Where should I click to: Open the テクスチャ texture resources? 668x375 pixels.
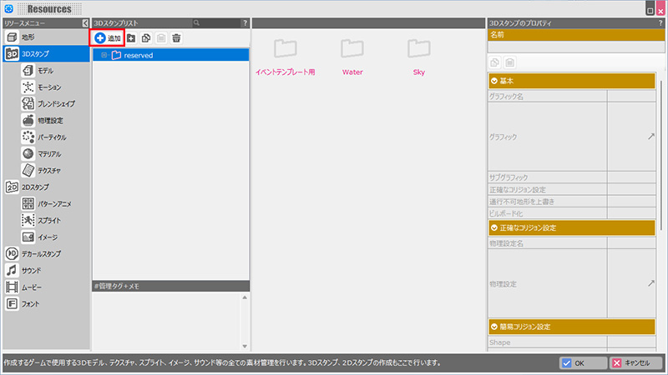click(54, 171)
